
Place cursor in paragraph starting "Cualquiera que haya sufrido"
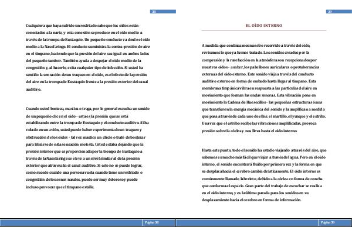click(x=88, y=57)
